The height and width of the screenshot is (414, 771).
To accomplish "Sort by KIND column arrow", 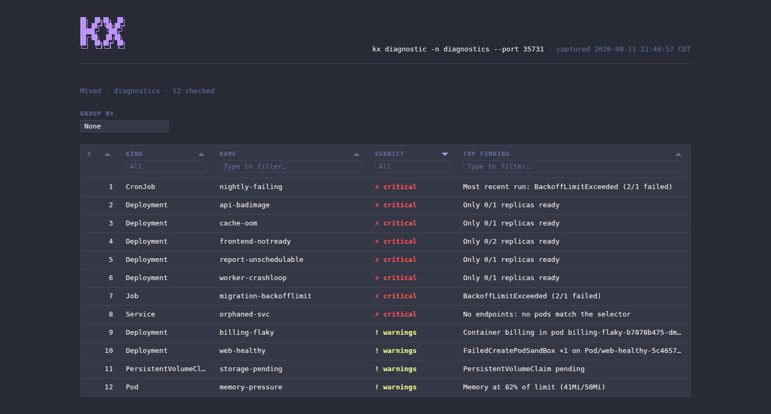I will (x=201, y=154).
